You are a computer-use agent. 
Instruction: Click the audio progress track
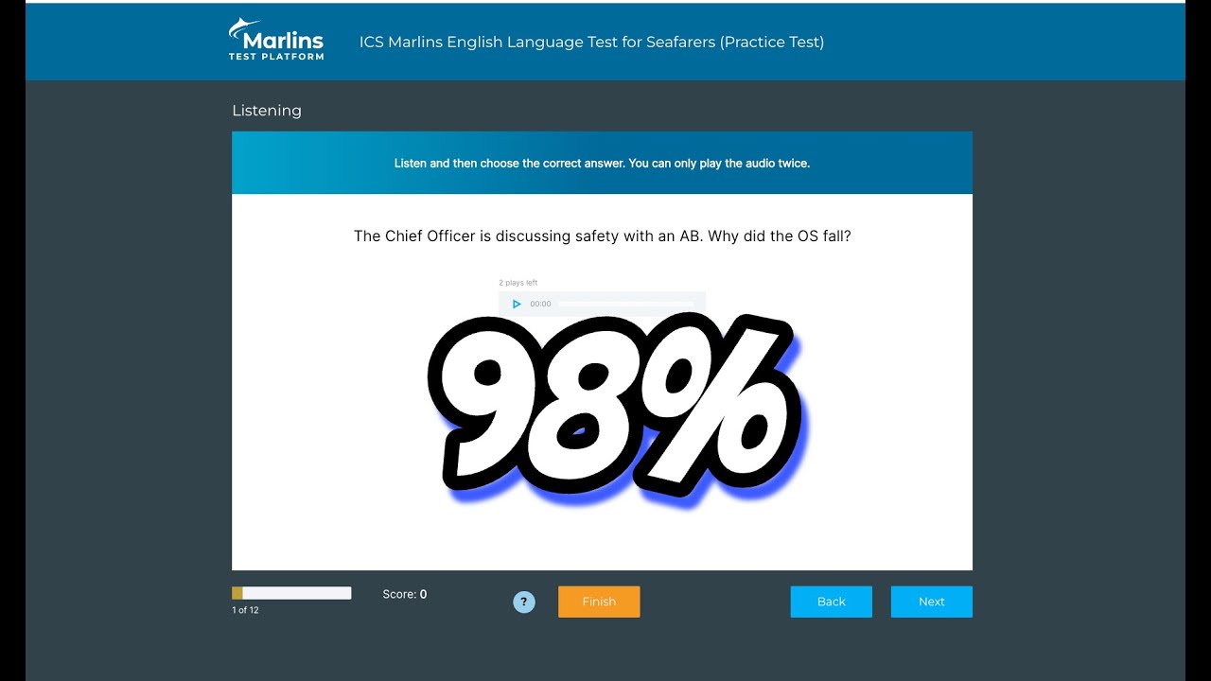coord(625,305)
